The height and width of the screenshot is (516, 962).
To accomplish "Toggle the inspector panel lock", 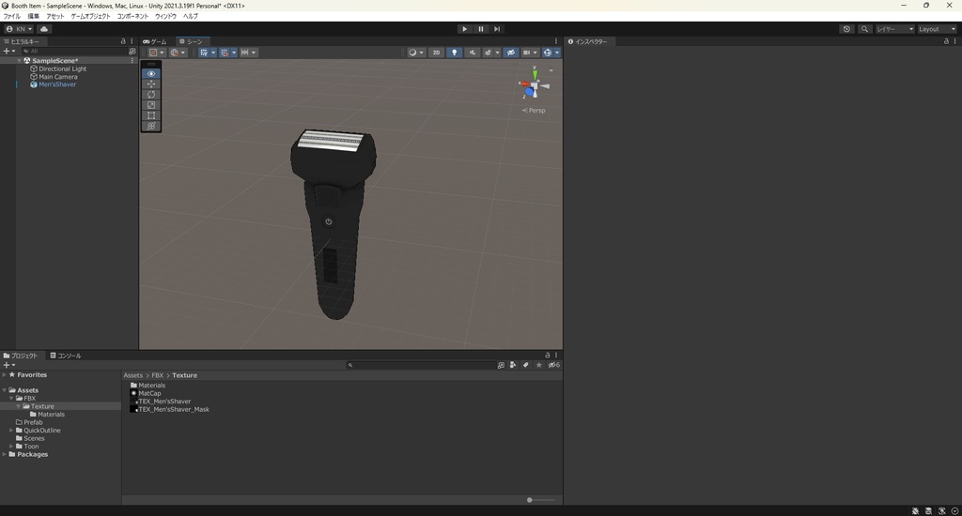I will click(x=946, y=41).
